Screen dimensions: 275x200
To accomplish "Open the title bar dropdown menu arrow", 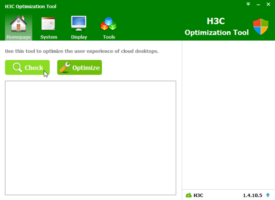I will tap(248, 4).
